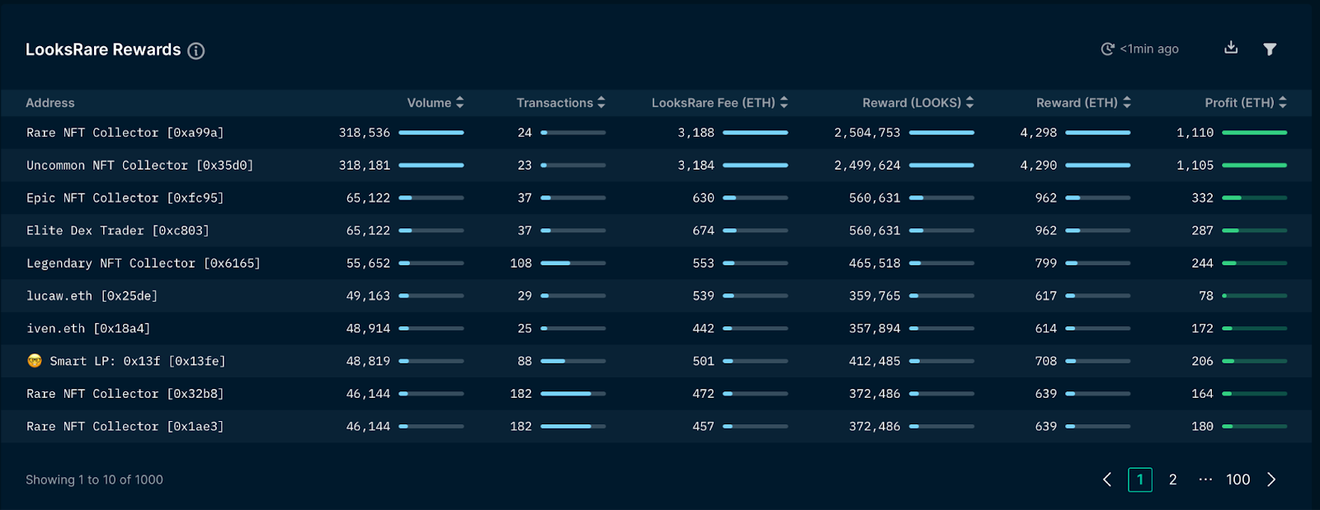Screen dimensions: 1320x510
Task: Open Rare NFT Collector [0x32b8] address
Action: pyautogui.click(x=125, y=394)
